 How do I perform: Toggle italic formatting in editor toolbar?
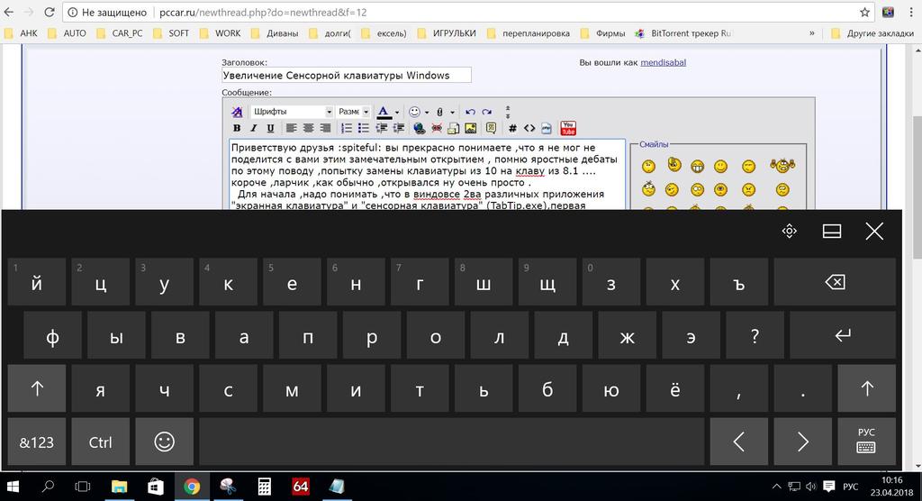point(253,129)
